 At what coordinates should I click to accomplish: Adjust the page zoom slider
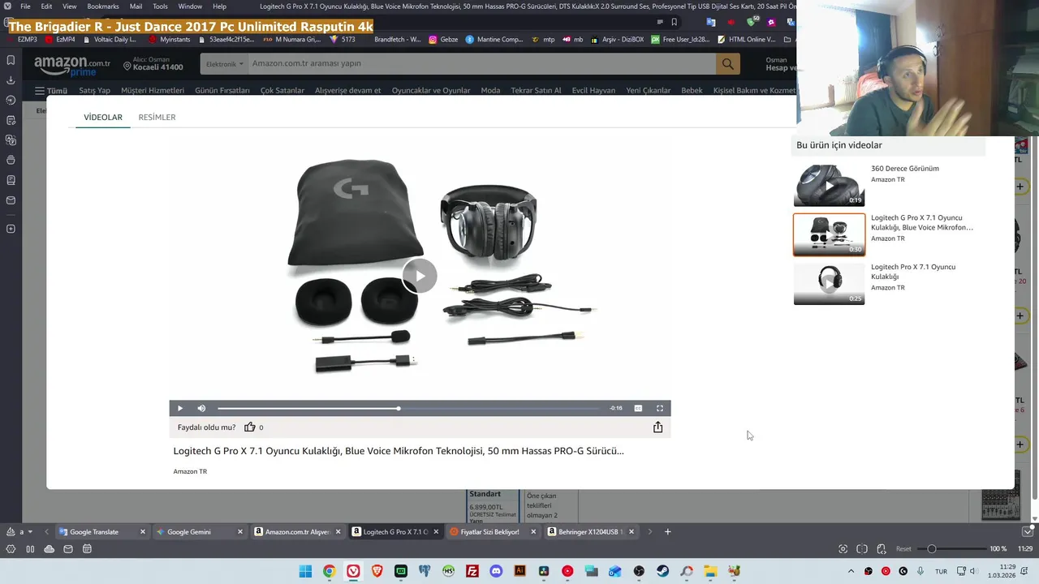point(954,549)
